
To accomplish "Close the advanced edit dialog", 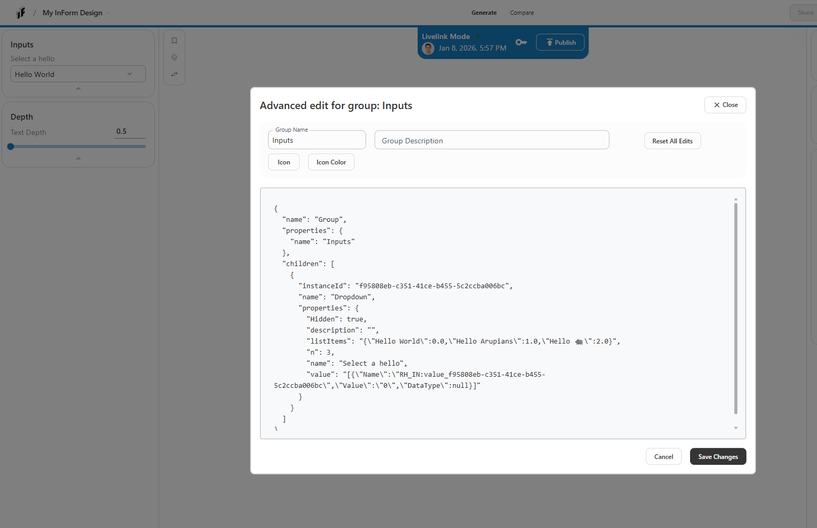I will click(x=725, y=105).
